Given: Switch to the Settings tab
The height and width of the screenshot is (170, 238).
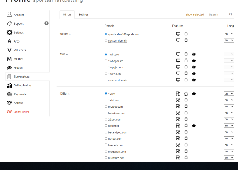Looking at the screenshot, I should click(x=83, y=15).
